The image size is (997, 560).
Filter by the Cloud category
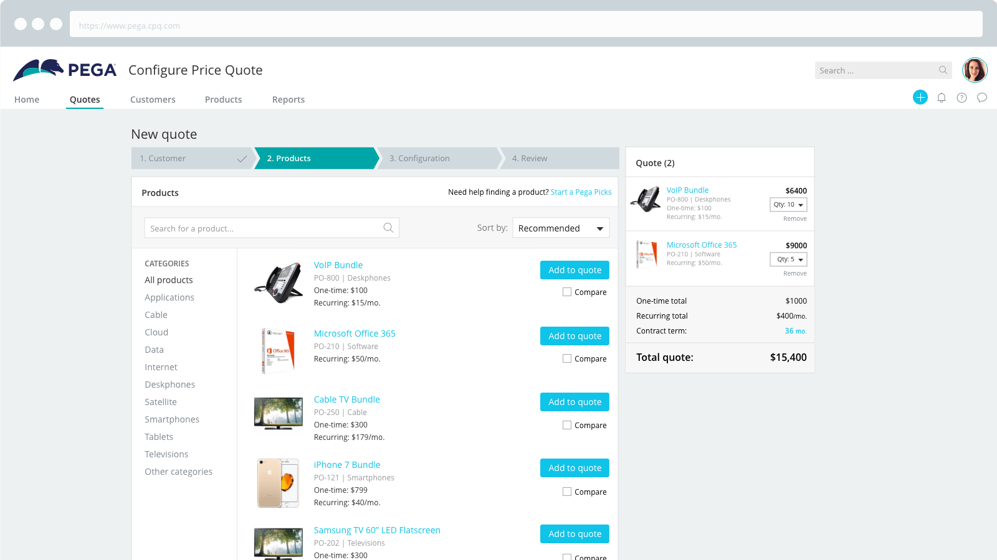[156, 332]
